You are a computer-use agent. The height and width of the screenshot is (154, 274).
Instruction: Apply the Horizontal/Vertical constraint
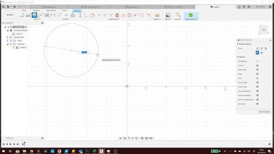80,15
